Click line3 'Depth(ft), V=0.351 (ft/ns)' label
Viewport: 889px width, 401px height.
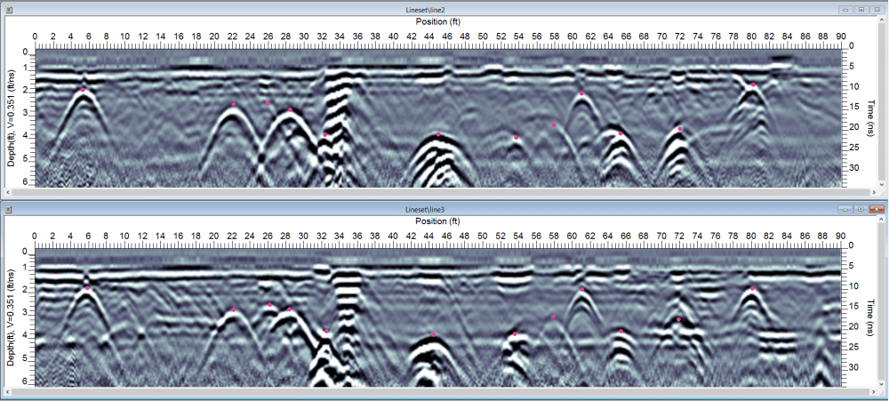(x=11, y=318)
